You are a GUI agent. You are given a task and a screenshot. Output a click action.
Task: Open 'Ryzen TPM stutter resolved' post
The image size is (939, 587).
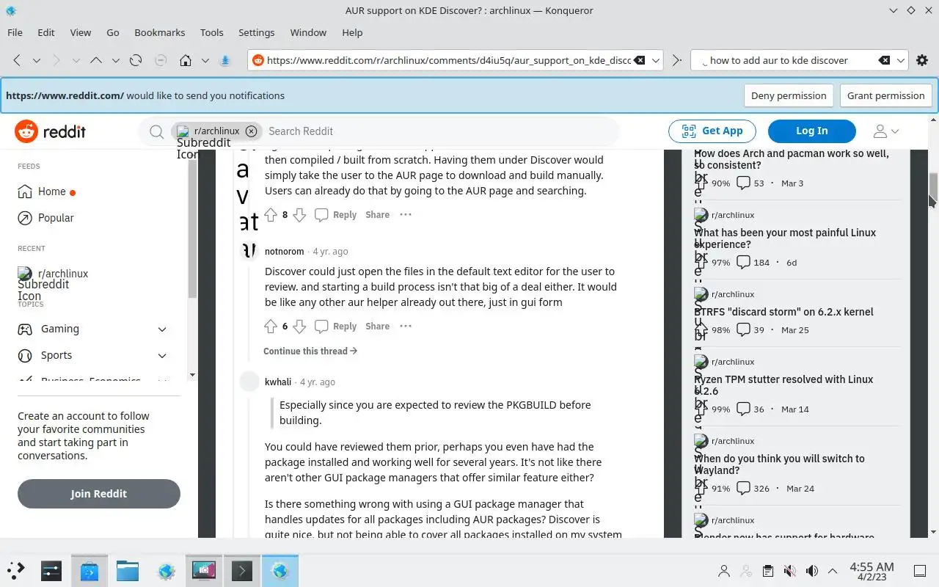[784, 385]
